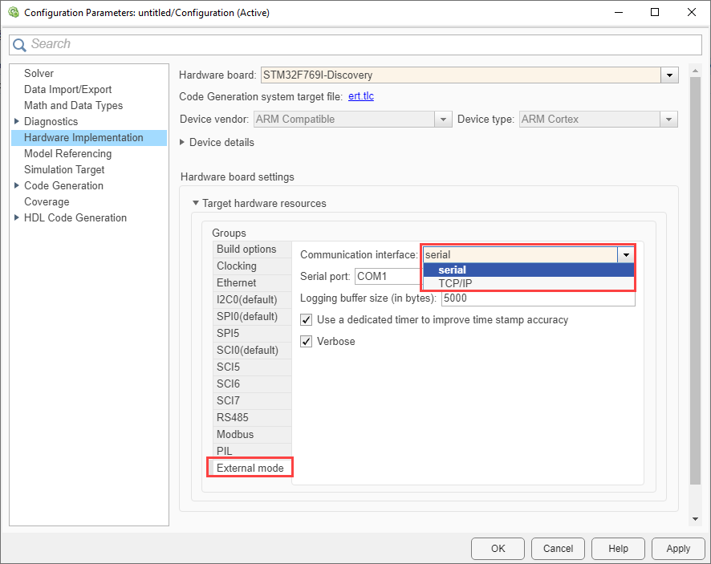
Task: Click the Simulink gear icon in title bar
Action: coord(12,13)
